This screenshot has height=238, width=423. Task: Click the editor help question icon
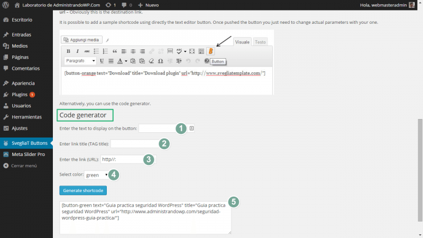pyautogui.click(x=206, y=61)
